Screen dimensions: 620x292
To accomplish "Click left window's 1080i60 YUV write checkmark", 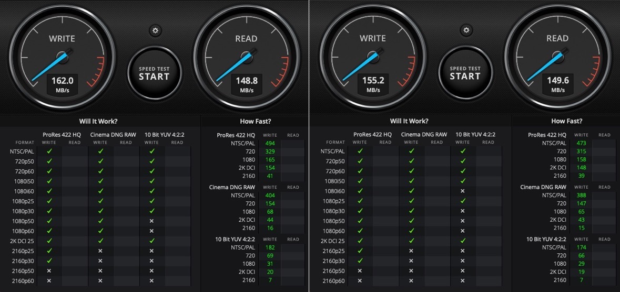I will (x=151, y=191).
